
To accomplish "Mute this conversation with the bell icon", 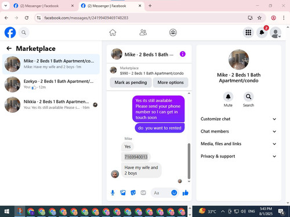I will click(x=228, y=97).
